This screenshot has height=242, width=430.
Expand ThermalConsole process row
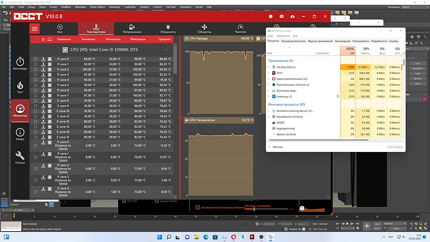coord(269,85)
